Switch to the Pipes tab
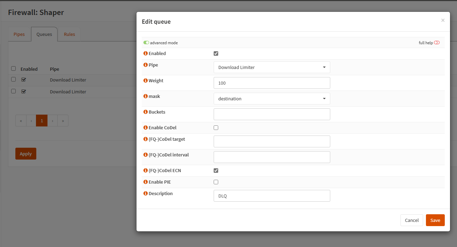Image resolution: width=457 pixels, height=247 pixels. (x=19, y=34)
